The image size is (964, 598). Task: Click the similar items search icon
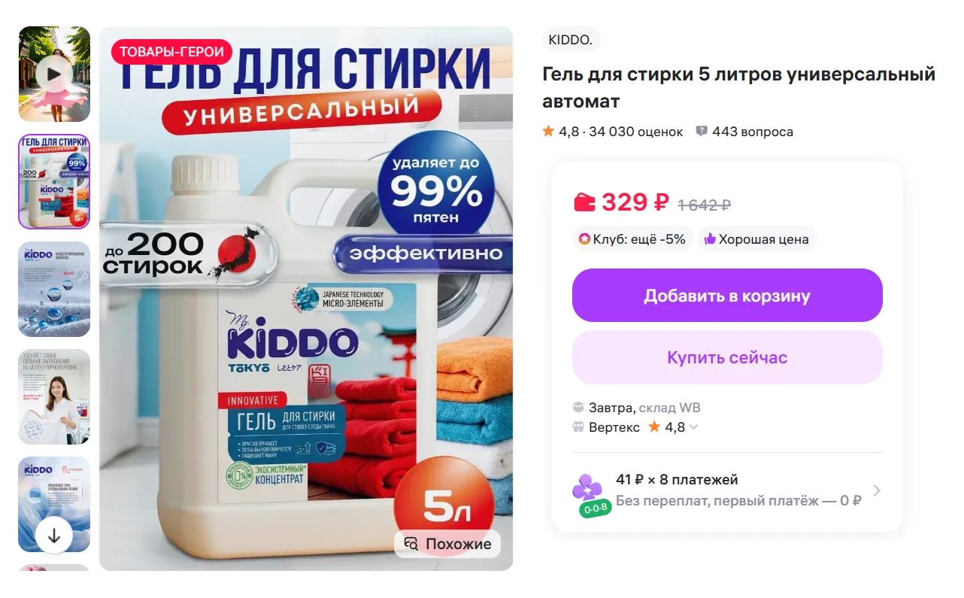(x=411, y=544)
